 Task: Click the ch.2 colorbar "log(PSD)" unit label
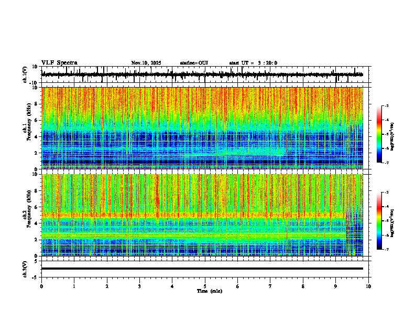click(x=392, y=223)
